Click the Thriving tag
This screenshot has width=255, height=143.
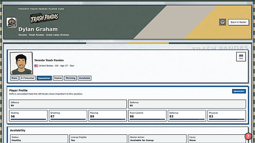point(71,78)
